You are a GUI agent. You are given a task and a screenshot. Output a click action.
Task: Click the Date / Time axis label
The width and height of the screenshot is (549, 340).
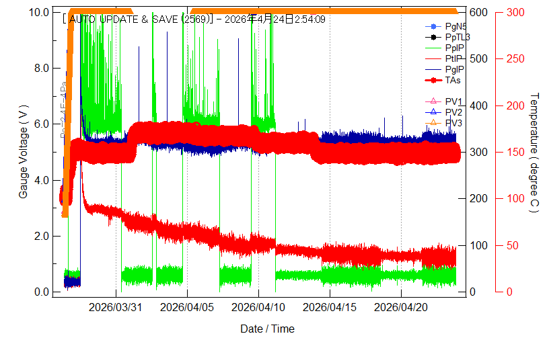pyautogui.click(x=267, y=329)
